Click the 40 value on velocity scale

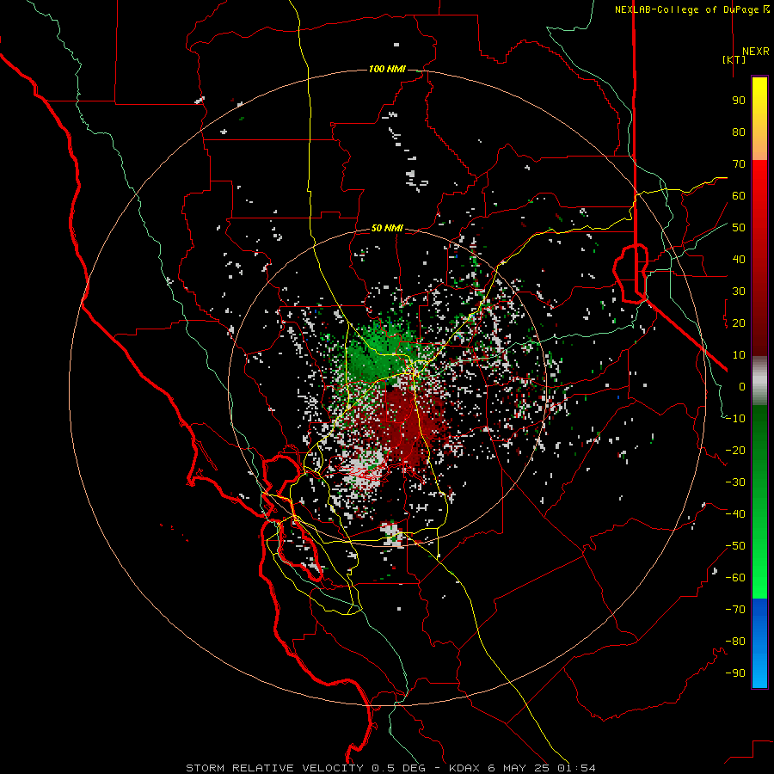739,259
